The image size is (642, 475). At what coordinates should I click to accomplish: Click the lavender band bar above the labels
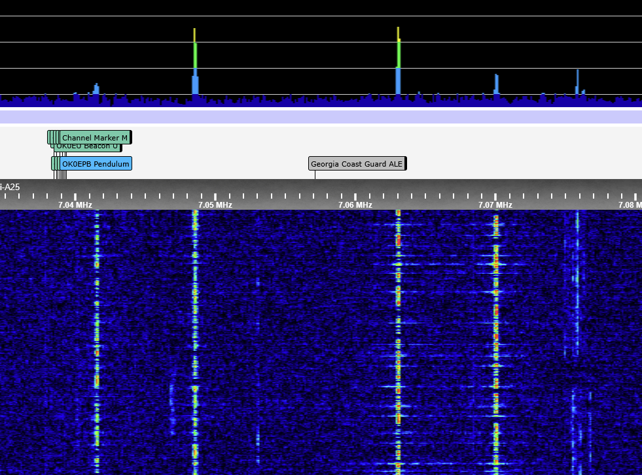click(x=321, y=117)
